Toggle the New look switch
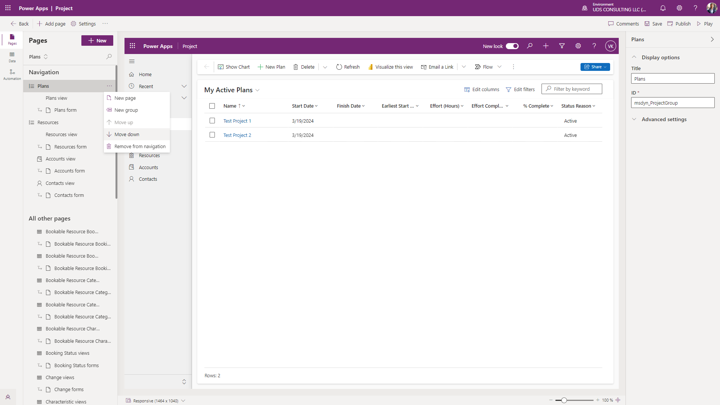This screenshot has height=405, width=720. pyautogui.click(x=512, y=46)
